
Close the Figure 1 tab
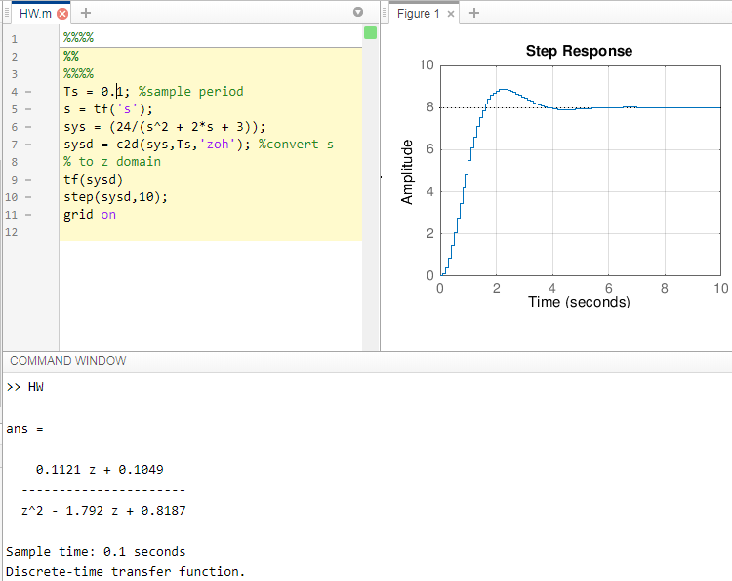pos(451,14)
